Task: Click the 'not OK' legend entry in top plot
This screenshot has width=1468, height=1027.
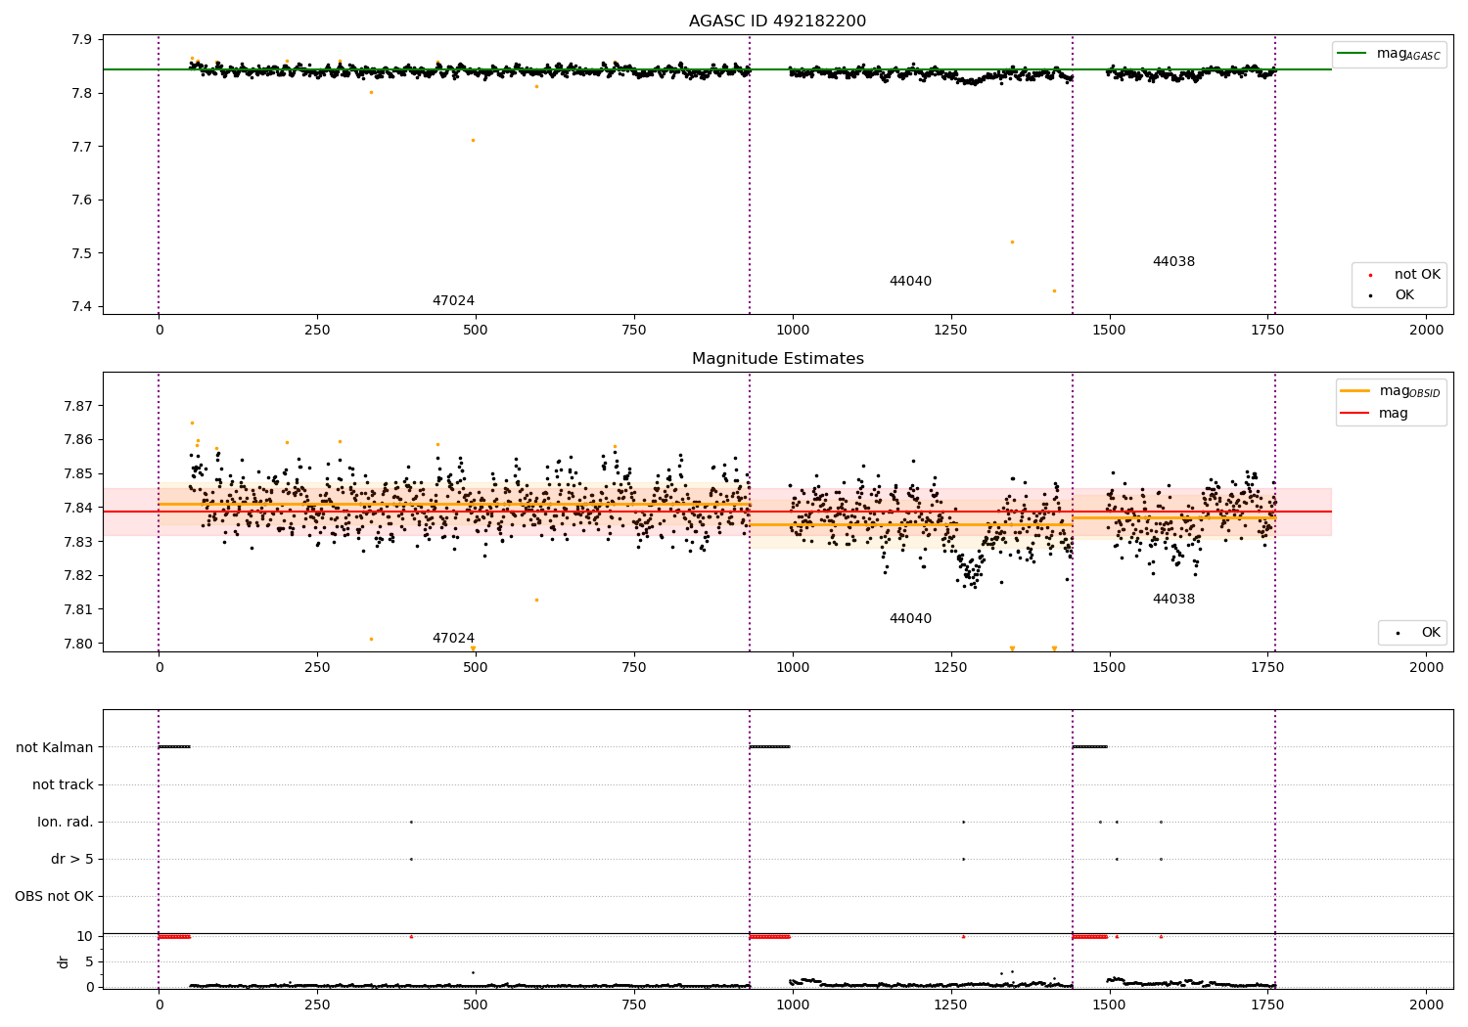Action: (x=1417, y=275)
